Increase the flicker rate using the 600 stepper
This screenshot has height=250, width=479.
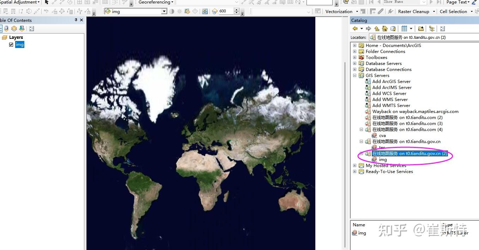236,9
